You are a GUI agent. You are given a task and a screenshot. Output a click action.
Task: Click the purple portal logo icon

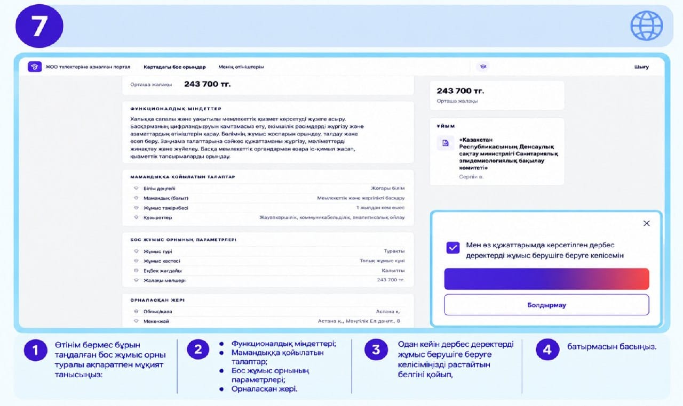click(x=35, y=67)
